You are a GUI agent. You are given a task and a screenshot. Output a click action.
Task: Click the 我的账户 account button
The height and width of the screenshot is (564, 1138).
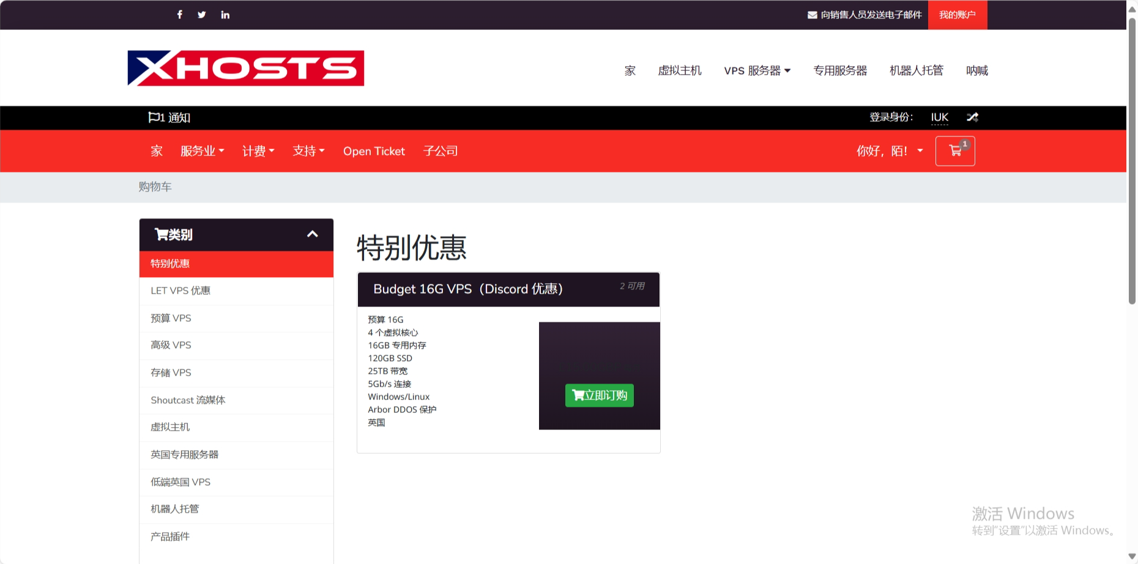click(957, 15)
